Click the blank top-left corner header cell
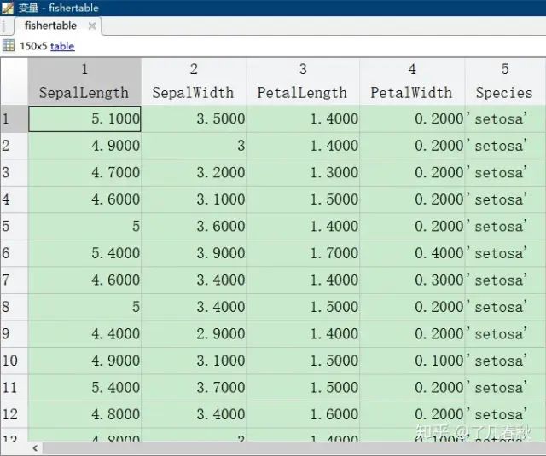Screen dimensions: 546x456 point(14,81)
